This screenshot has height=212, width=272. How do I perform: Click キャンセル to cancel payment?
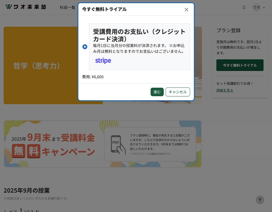pyautogui.click(x=178, y=92)
